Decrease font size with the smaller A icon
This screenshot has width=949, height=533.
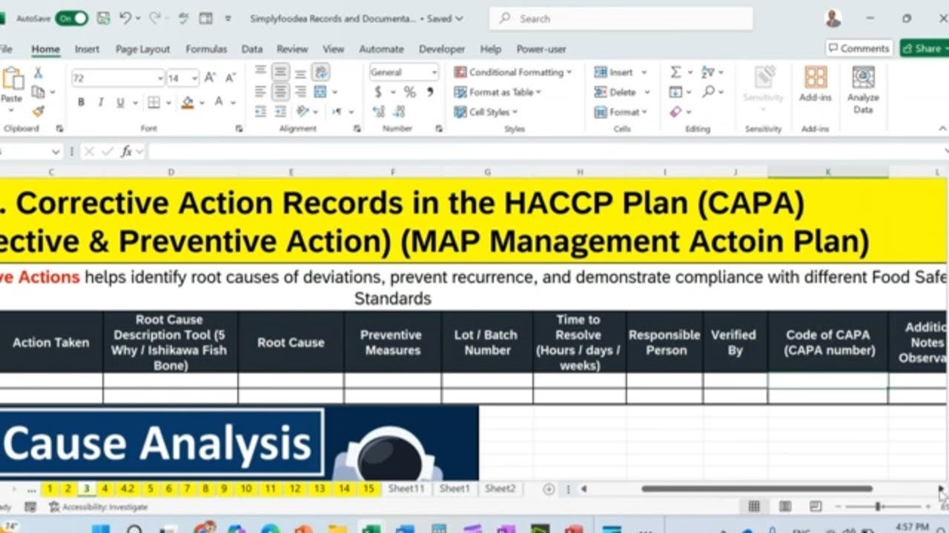pos(231,78)
